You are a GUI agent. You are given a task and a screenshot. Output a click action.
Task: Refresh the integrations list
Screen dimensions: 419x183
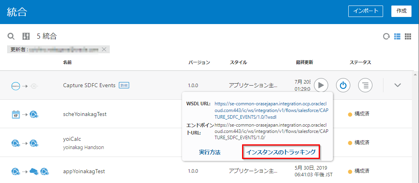pos(386,37)
